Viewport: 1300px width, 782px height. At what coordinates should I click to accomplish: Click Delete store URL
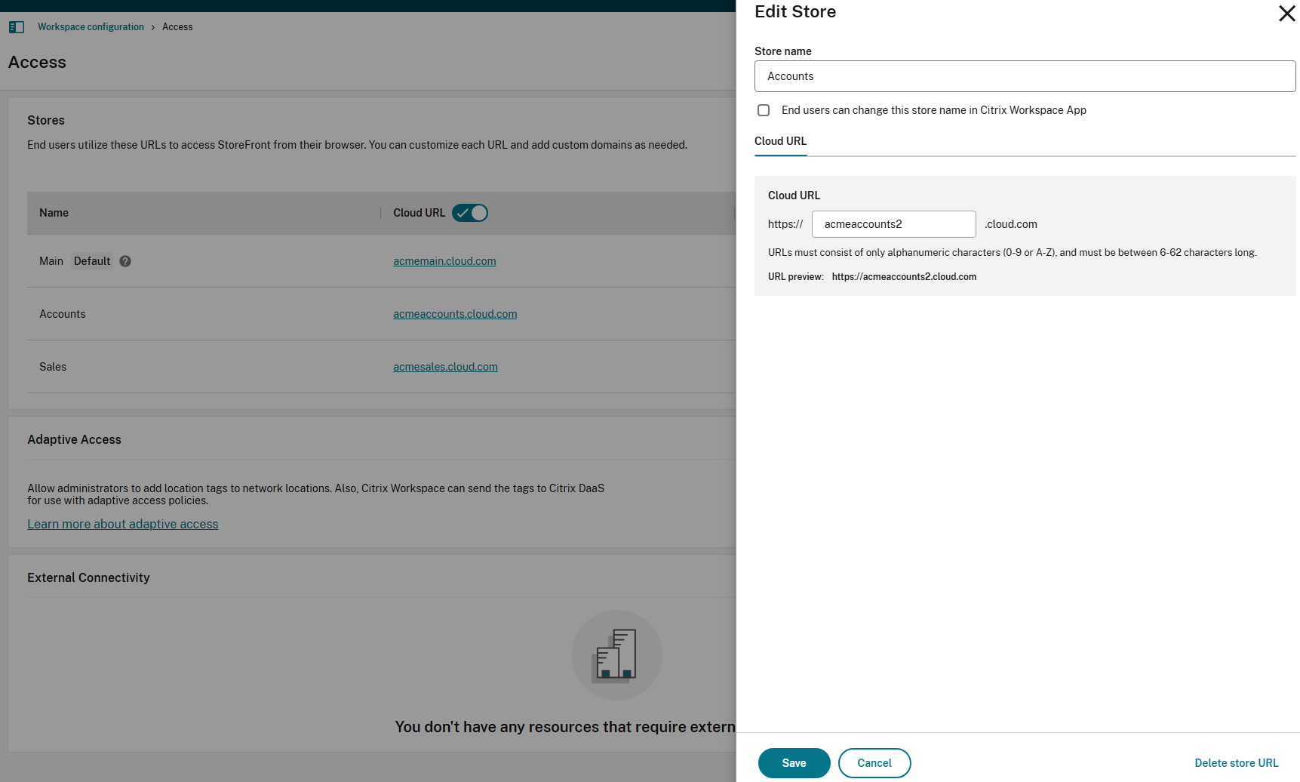(1236, 763)
